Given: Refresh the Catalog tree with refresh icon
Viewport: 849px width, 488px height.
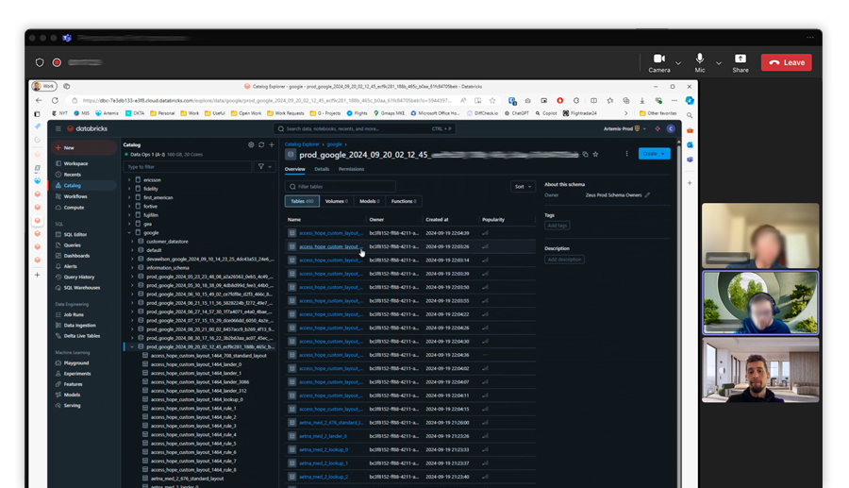Looking at the screenshot, I should [x=261, y=144].
